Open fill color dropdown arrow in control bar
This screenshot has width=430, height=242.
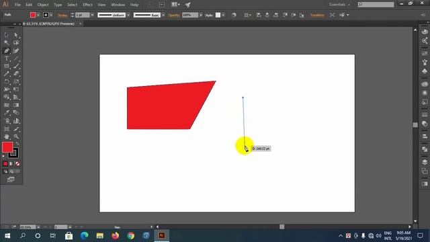[x=38, y=15]
